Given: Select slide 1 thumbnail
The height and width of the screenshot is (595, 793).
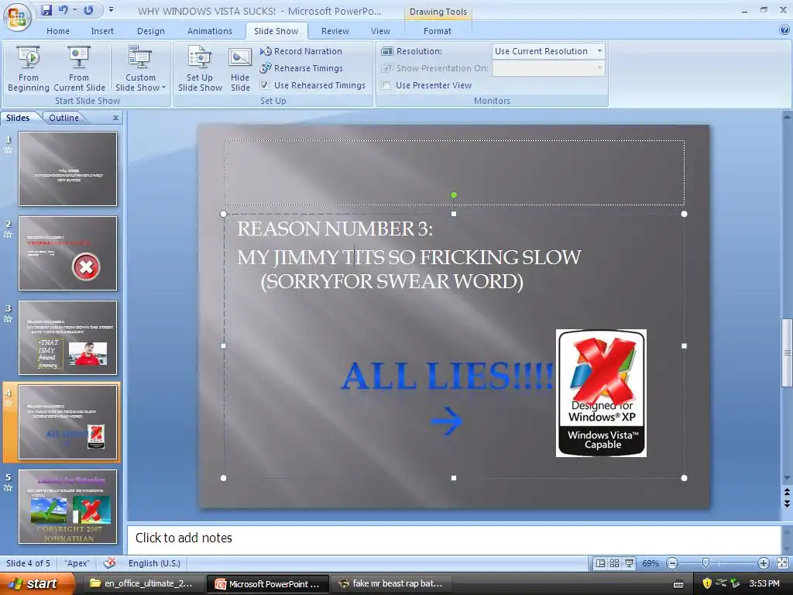Looking at the screenshot, I should (x=68, y=168).
